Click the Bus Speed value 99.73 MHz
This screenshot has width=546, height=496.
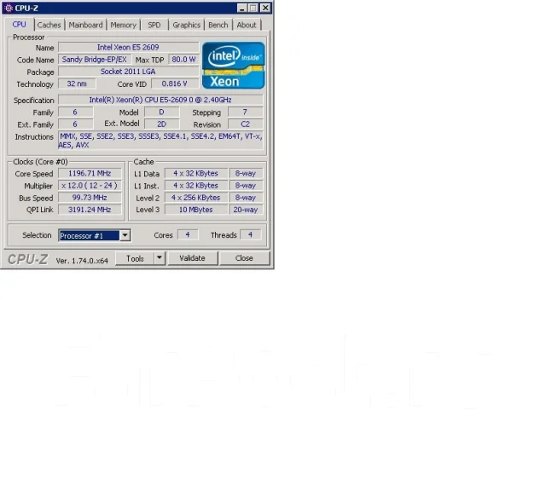click(x=90, y=198)
